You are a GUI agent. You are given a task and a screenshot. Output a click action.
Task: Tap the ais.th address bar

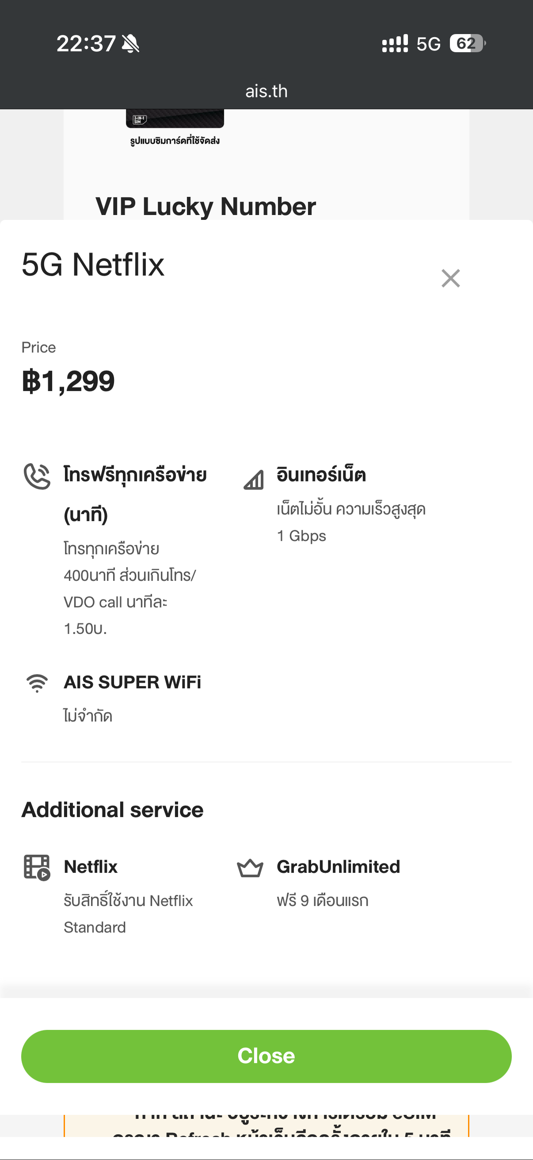(266, 92)
